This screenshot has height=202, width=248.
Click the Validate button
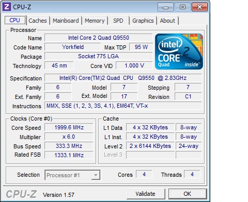(146, 194)
